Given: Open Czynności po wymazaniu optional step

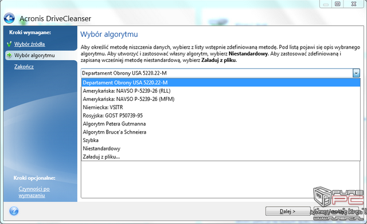Looking at the screenshot, I should coord(34,192).
